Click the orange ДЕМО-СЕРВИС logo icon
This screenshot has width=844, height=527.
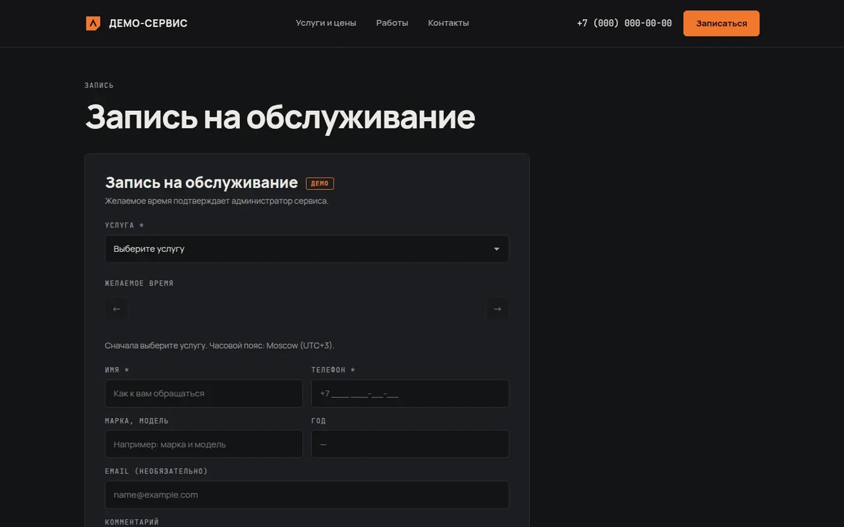pos(93,23)
